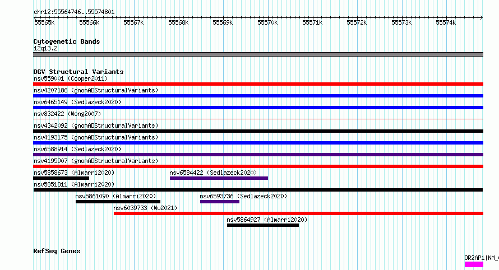Open the nsv5858673 (Almarri2020) label

pos(74,173)
